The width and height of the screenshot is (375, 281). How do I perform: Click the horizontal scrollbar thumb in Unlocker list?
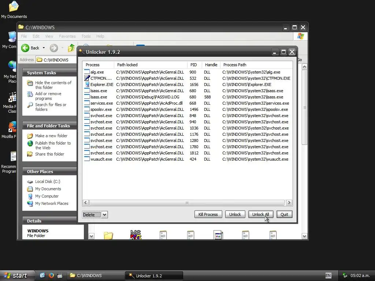187,203
